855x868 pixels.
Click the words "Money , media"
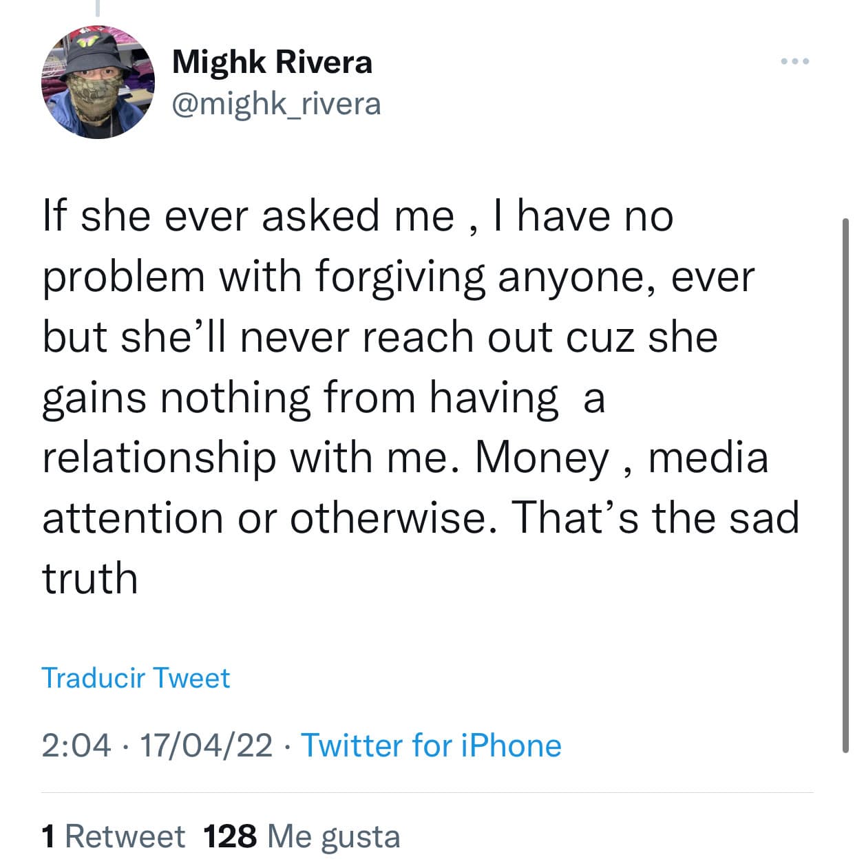[621, 458]
